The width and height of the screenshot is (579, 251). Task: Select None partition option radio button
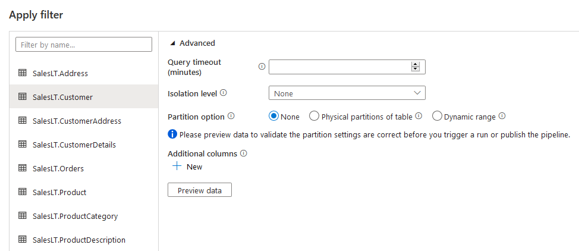[x=274, y=117]
